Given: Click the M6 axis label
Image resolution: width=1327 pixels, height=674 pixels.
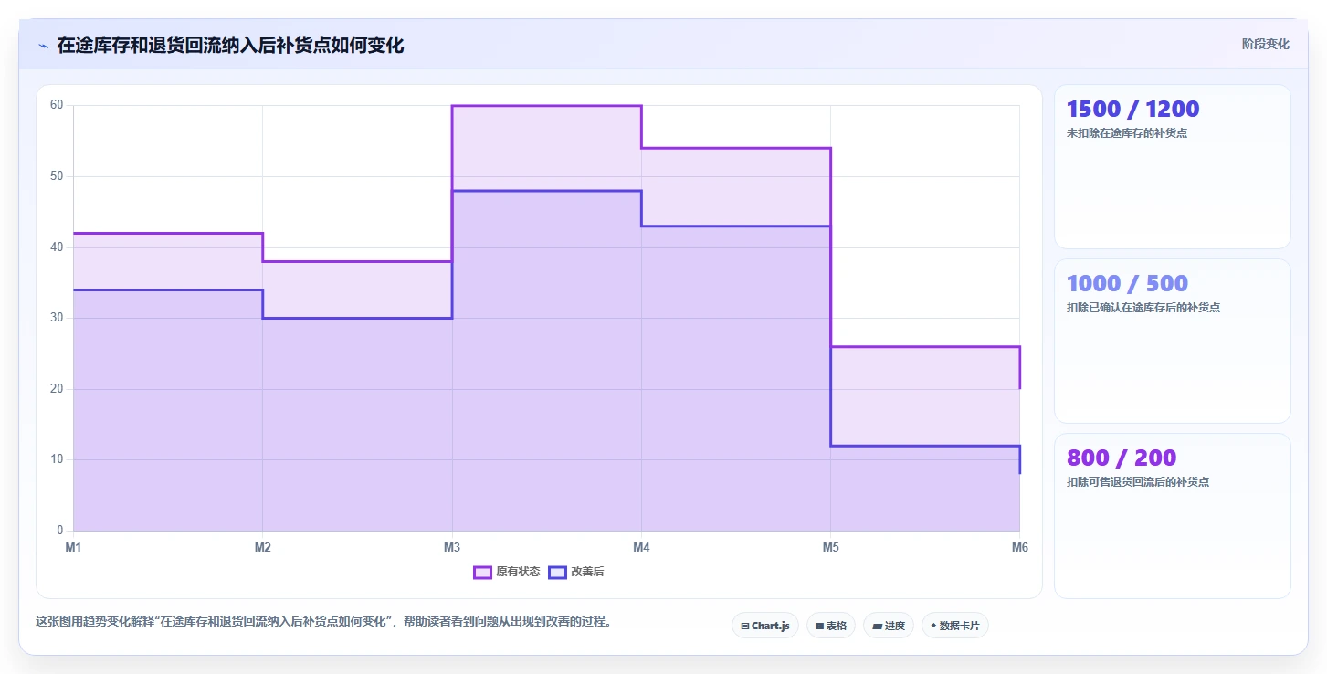Looking at the screenshot, I should point(1019,547).
